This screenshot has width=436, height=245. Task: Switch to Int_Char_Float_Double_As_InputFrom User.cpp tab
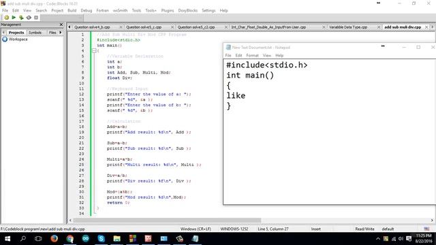point(268,27)
